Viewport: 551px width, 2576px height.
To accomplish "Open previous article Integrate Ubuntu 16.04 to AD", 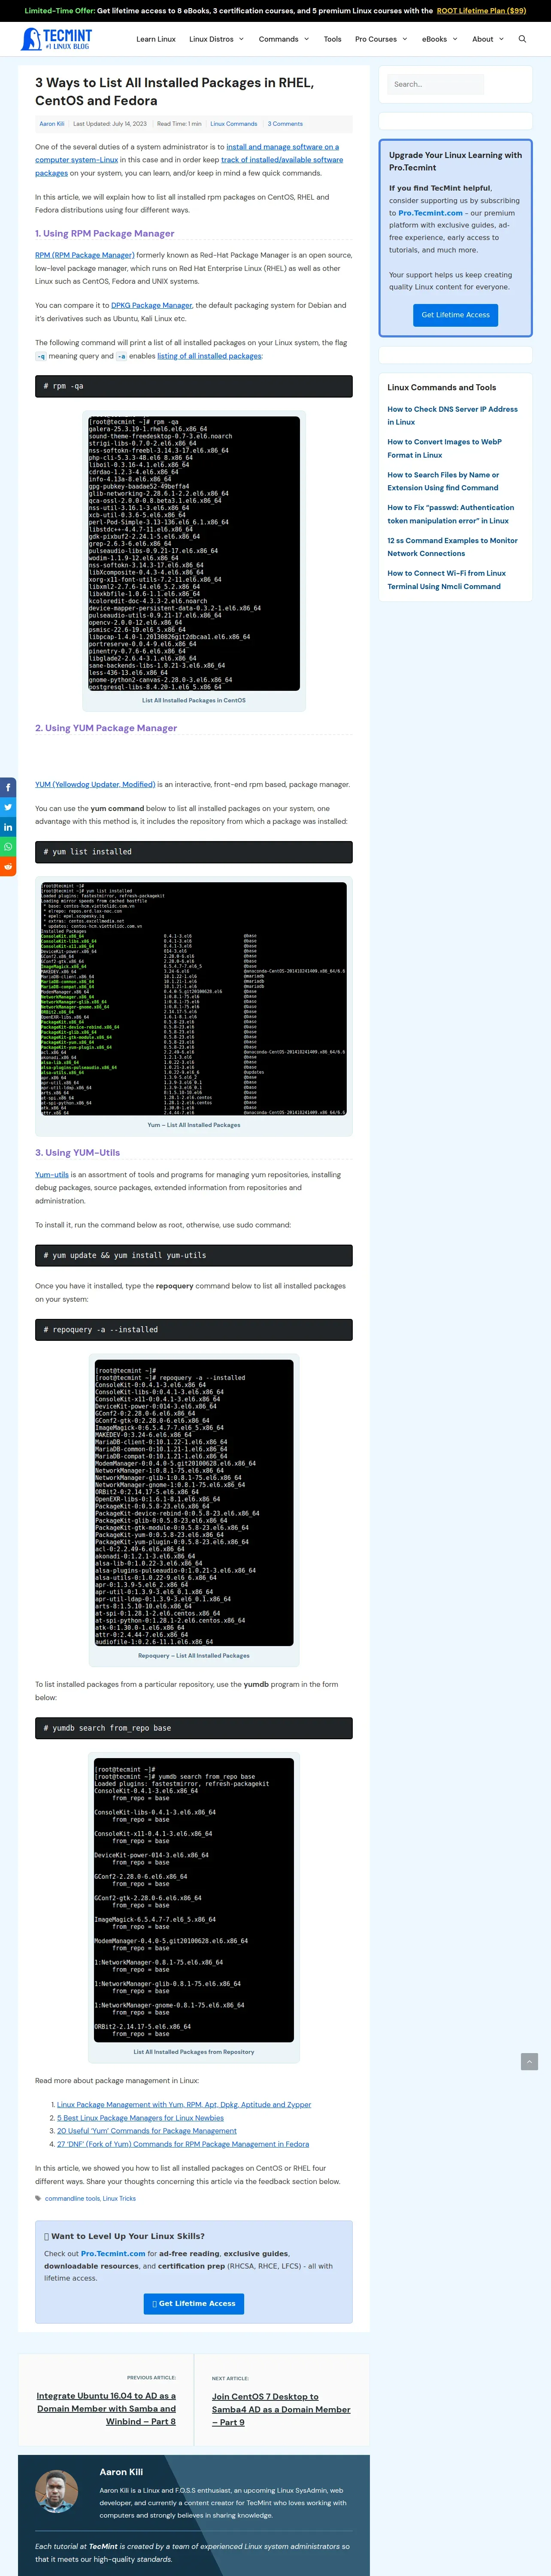I will coord(106,2408).
